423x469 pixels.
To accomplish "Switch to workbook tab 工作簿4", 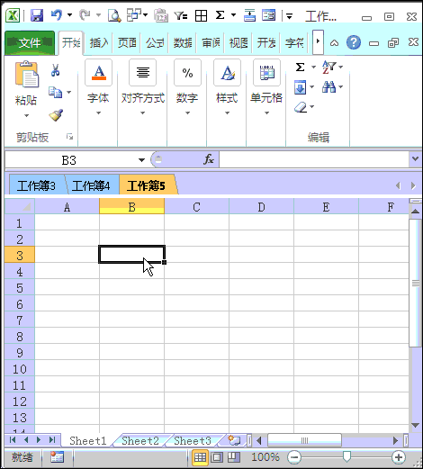I will [x=91, y=185].
